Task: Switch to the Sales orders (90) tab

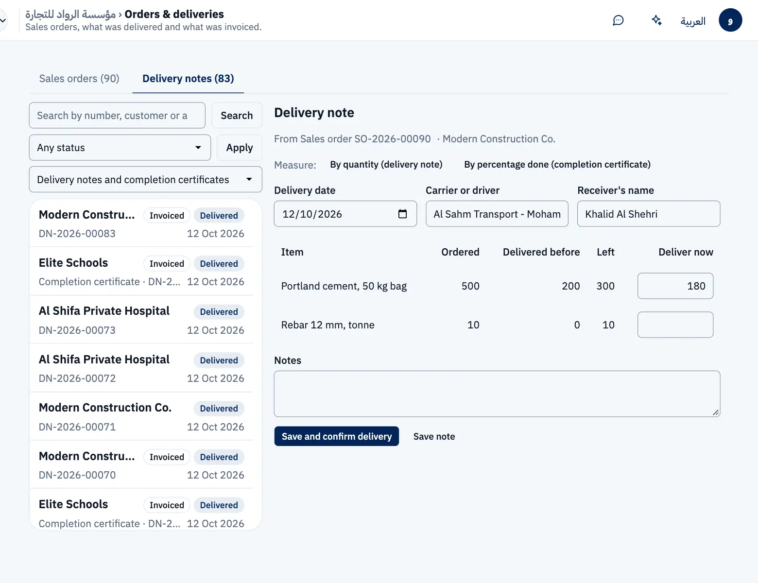Action: (79, 79)
